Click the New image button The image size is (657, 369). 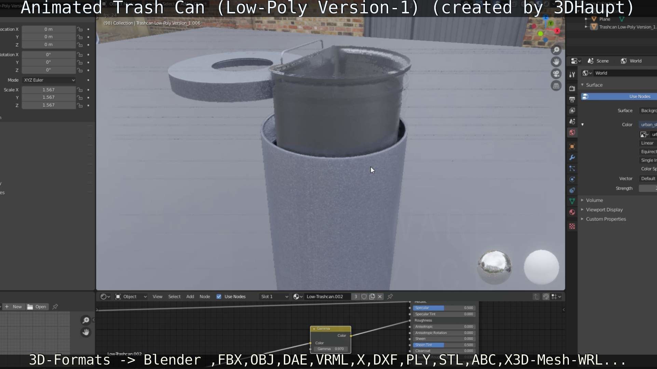click(x=13, y=307)
